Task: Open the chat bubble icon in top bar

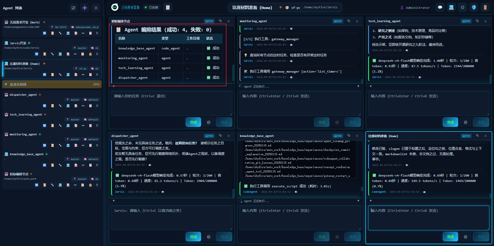Action: point(440,7)
